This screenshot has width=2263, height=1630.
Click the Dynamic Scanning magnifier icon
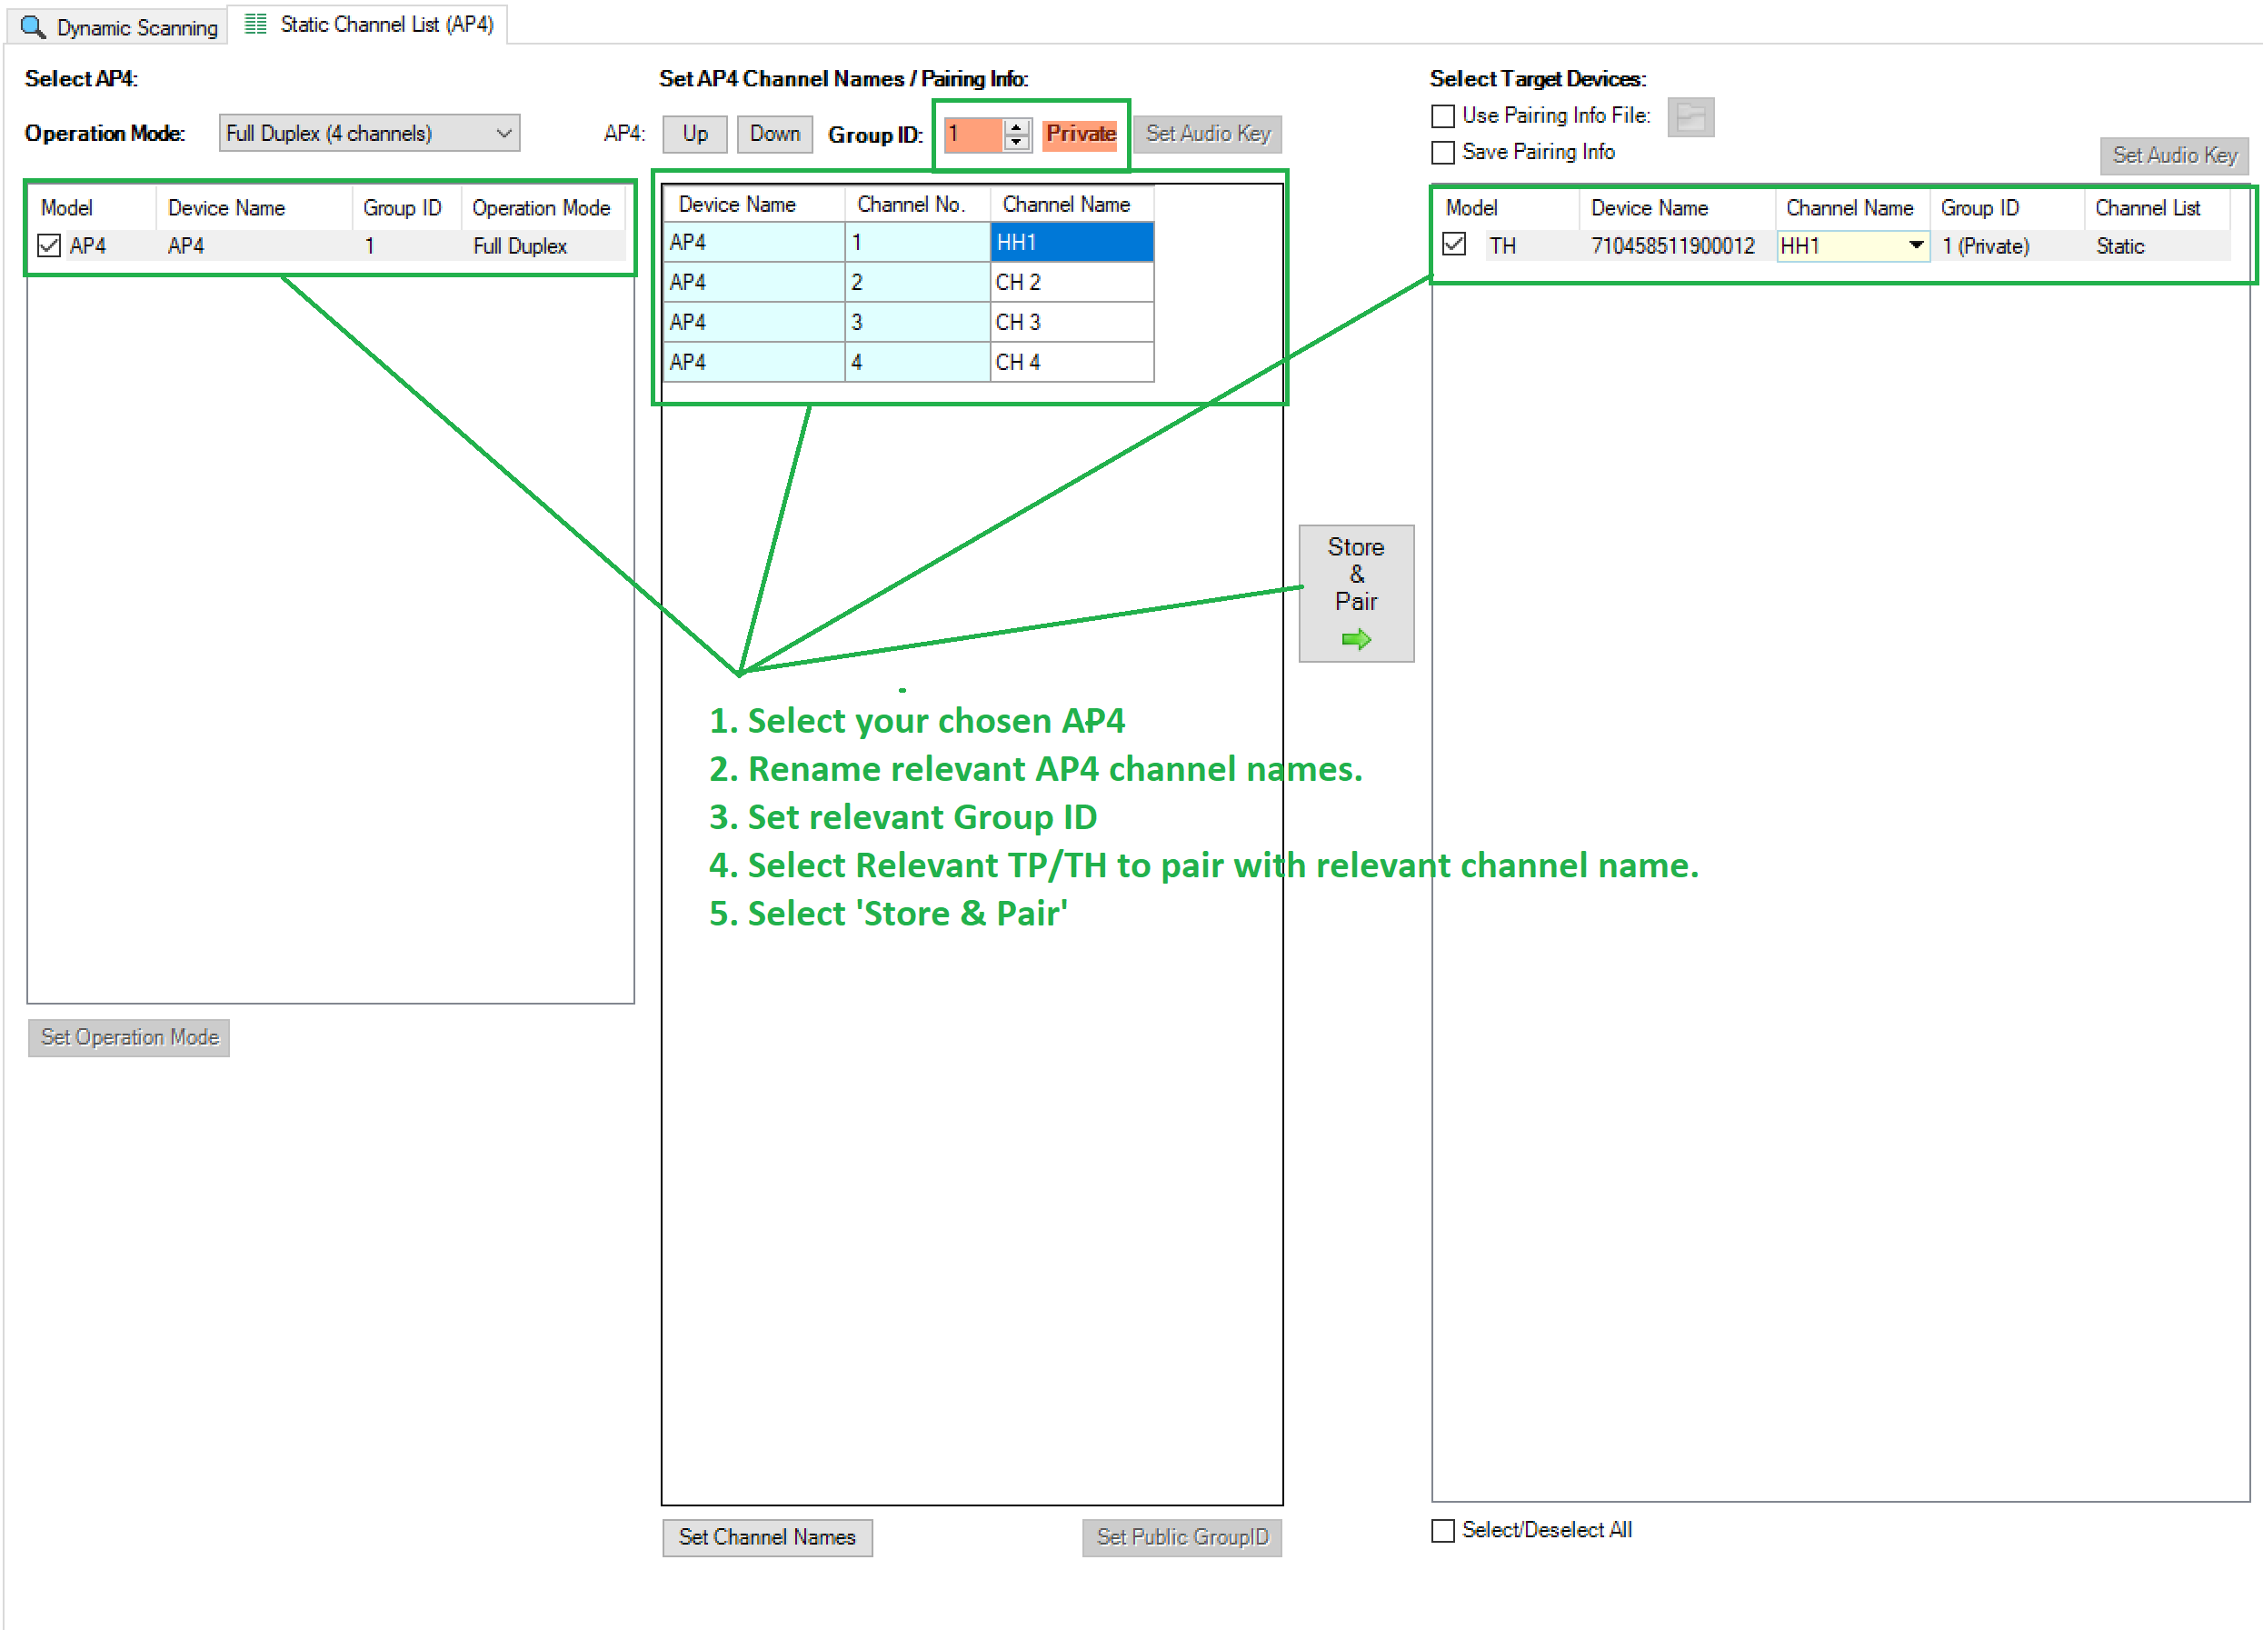click(33, 27)
